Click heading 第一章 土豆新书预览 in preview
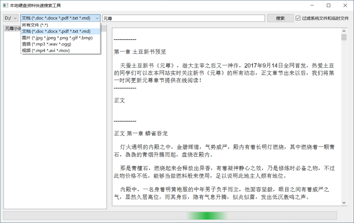Screen dimensions: 354x223 [140, 52]
